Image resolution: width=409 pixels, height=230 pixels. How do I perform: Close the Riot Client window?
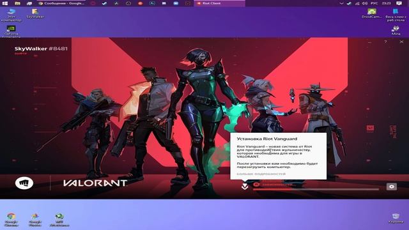tap(401, 42)
